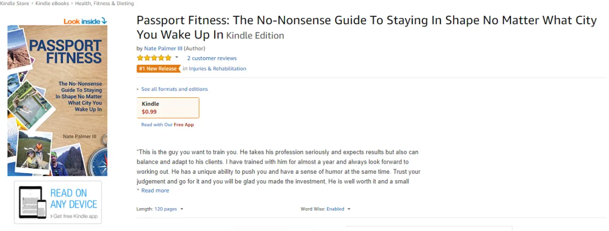The width and height of the screenshot is (609, 231).
Task: Expand the Read more description link
Action: click(153, 190)
